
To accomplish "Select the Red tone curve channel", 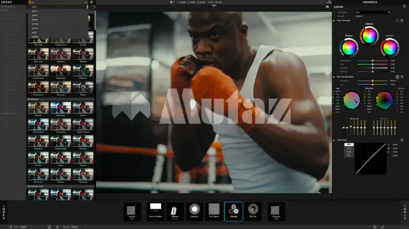I will 349,148.
